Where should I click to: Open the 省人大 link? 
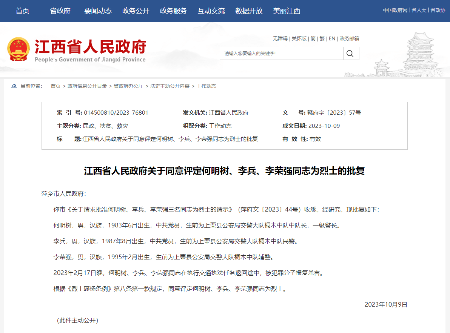(419, 10)
